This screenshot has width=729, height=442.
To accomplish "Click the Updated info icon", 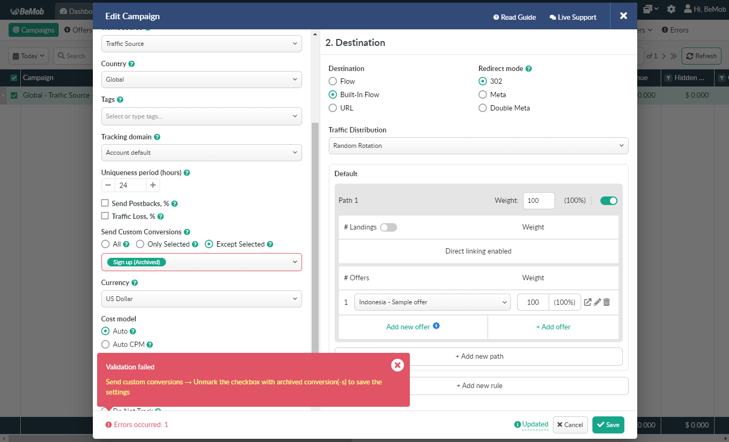I will [x=517, y=424].
